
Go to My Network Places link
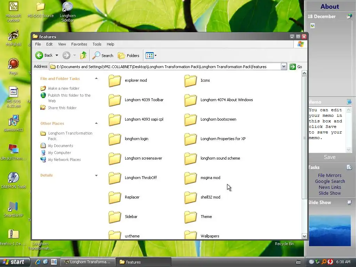[64, 160]
